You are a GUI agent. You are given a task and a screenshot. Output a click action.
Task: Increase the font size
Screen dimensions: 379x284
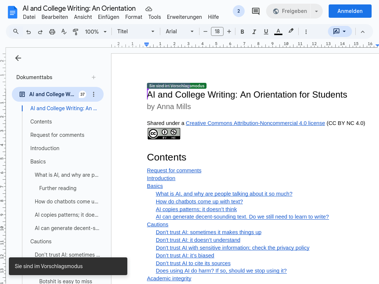point(229,31)
